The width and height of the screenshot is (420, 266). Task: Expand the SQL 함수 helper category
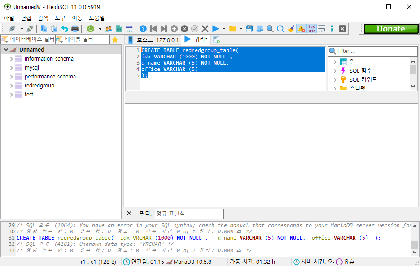(x=335, y=71)
